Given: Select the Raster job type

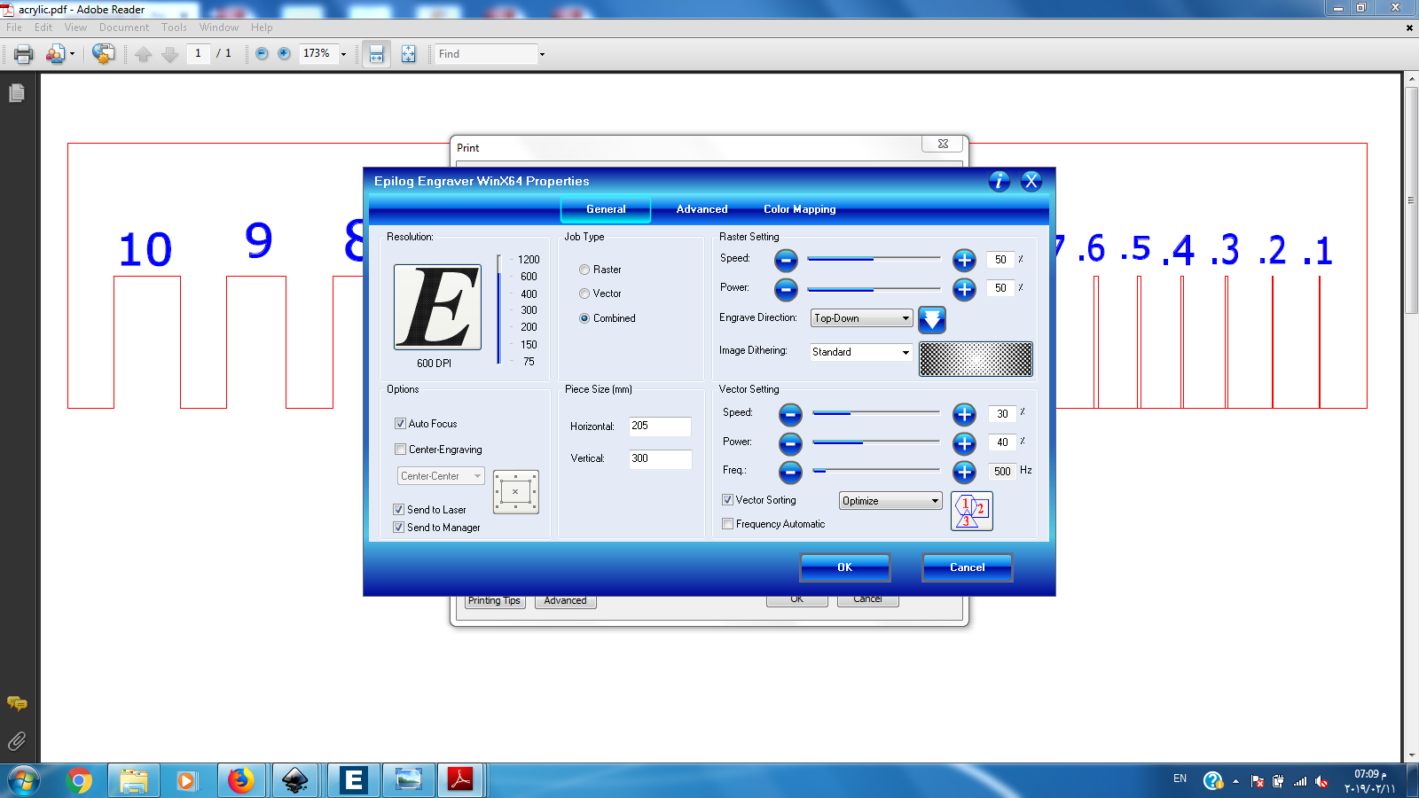Looking at the screenshot, I should click(x=584, y=270).
